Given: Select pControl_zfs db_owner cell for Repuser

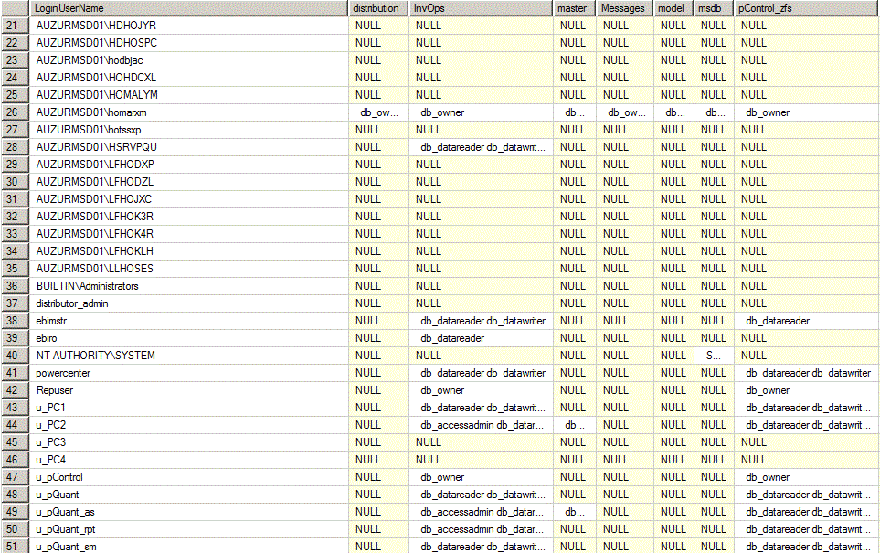Looking at the screenshot, I should coord(807,390).
